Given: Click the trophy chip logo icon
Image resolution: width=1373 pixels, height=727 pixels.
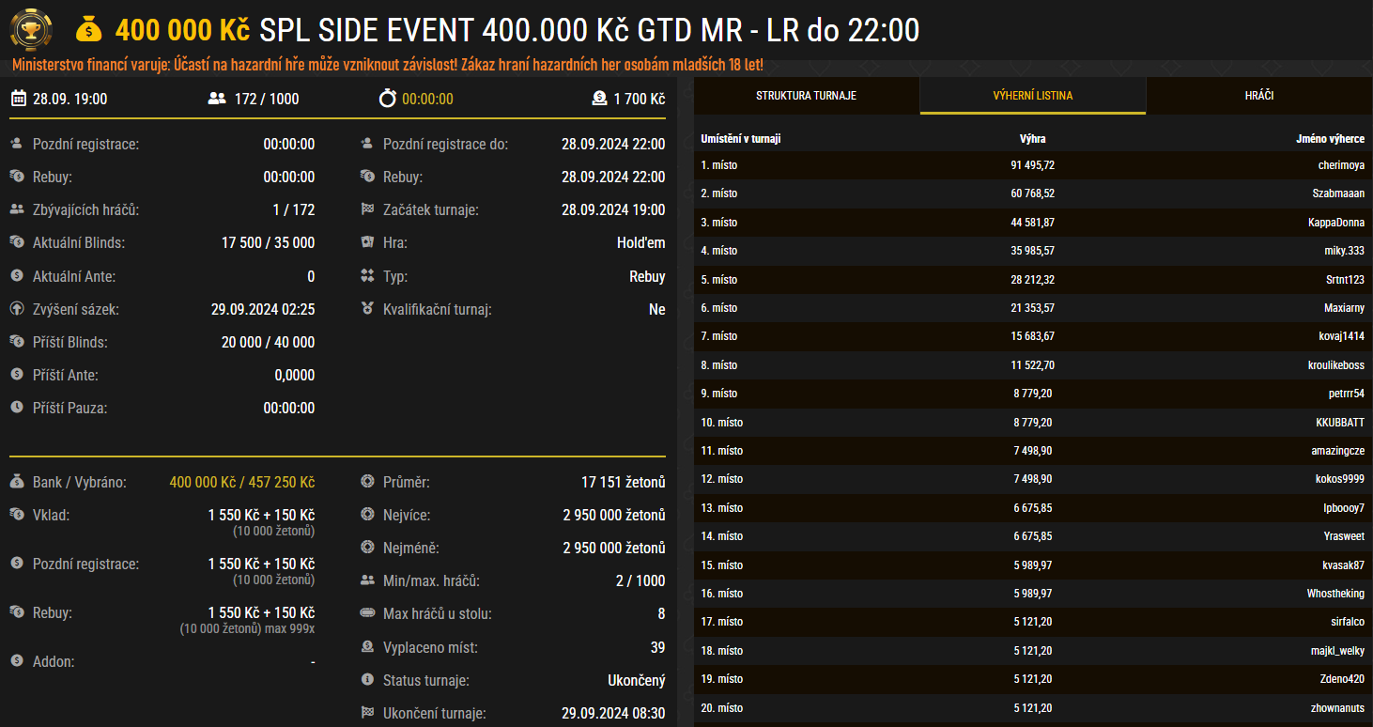Looking at the screenshot, I should (31, 30).
